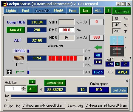Click the airplane icon
The image size is (133, 112).
pyautogui.click(x=10, y=72)
